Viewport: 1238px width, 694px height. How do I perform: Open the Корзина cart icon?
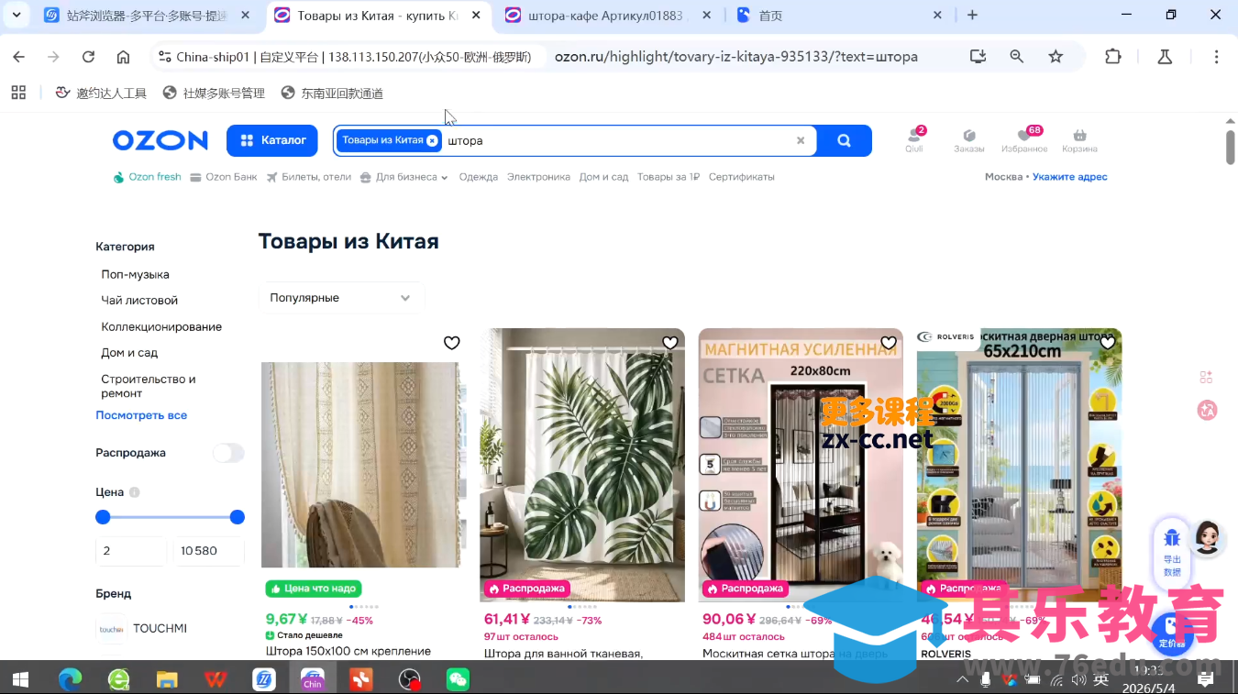click(1079, 139)
